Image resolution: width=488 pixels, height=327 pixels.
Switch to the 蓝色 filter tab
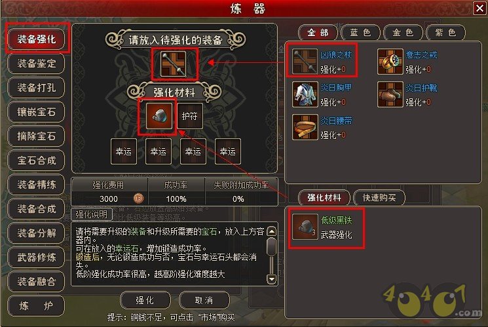(x=360, y=32)
